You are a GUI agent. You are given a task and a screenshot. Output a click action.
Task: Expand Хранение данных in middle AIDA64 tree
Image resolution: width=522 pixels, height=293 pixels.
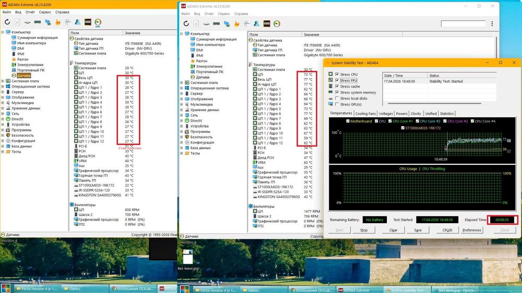point(182,110)
